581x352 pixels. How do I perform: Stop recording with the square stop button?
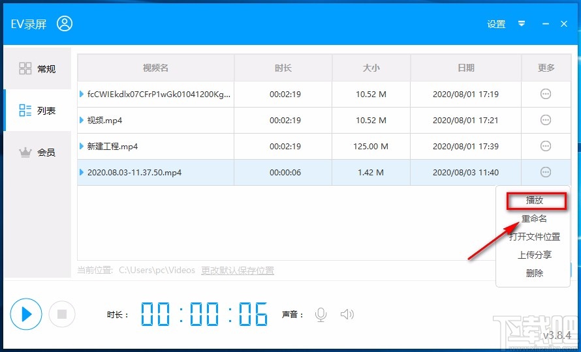(62, 314)
